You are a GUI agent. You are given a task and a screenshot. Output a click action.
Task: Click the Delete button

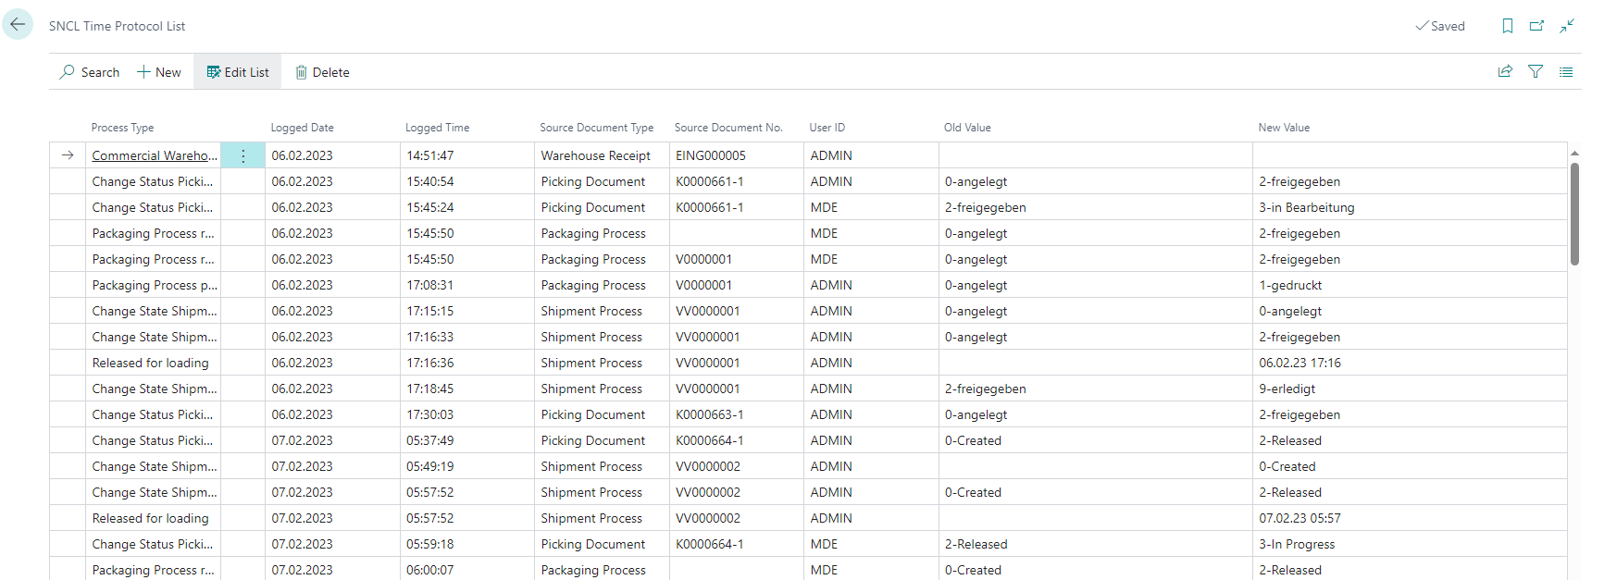pyautogui.click(x=322, y=72)
